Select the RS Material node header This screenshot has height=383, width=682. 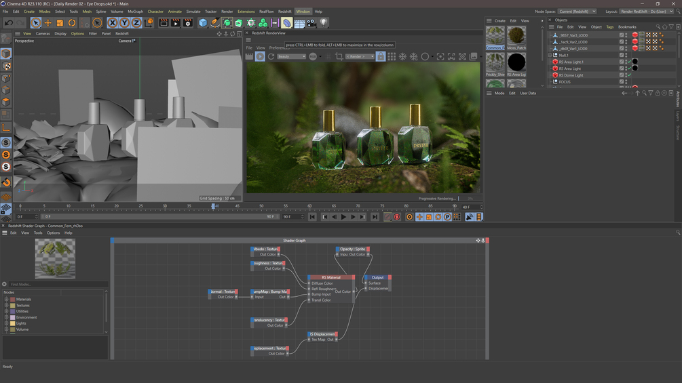[331, 277]
